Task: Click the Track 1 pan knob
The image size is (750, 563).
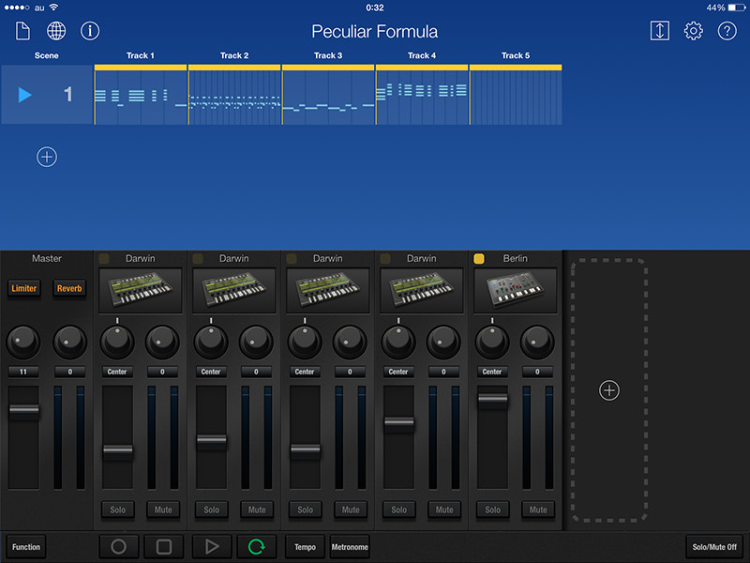Action: pyautogui.click(x=116, y=342)
